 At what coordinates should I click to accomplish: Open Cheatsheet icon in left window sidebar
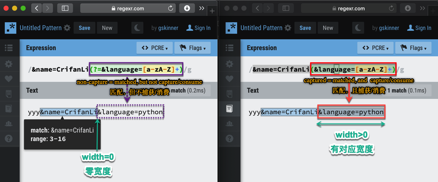pos(9,94)
